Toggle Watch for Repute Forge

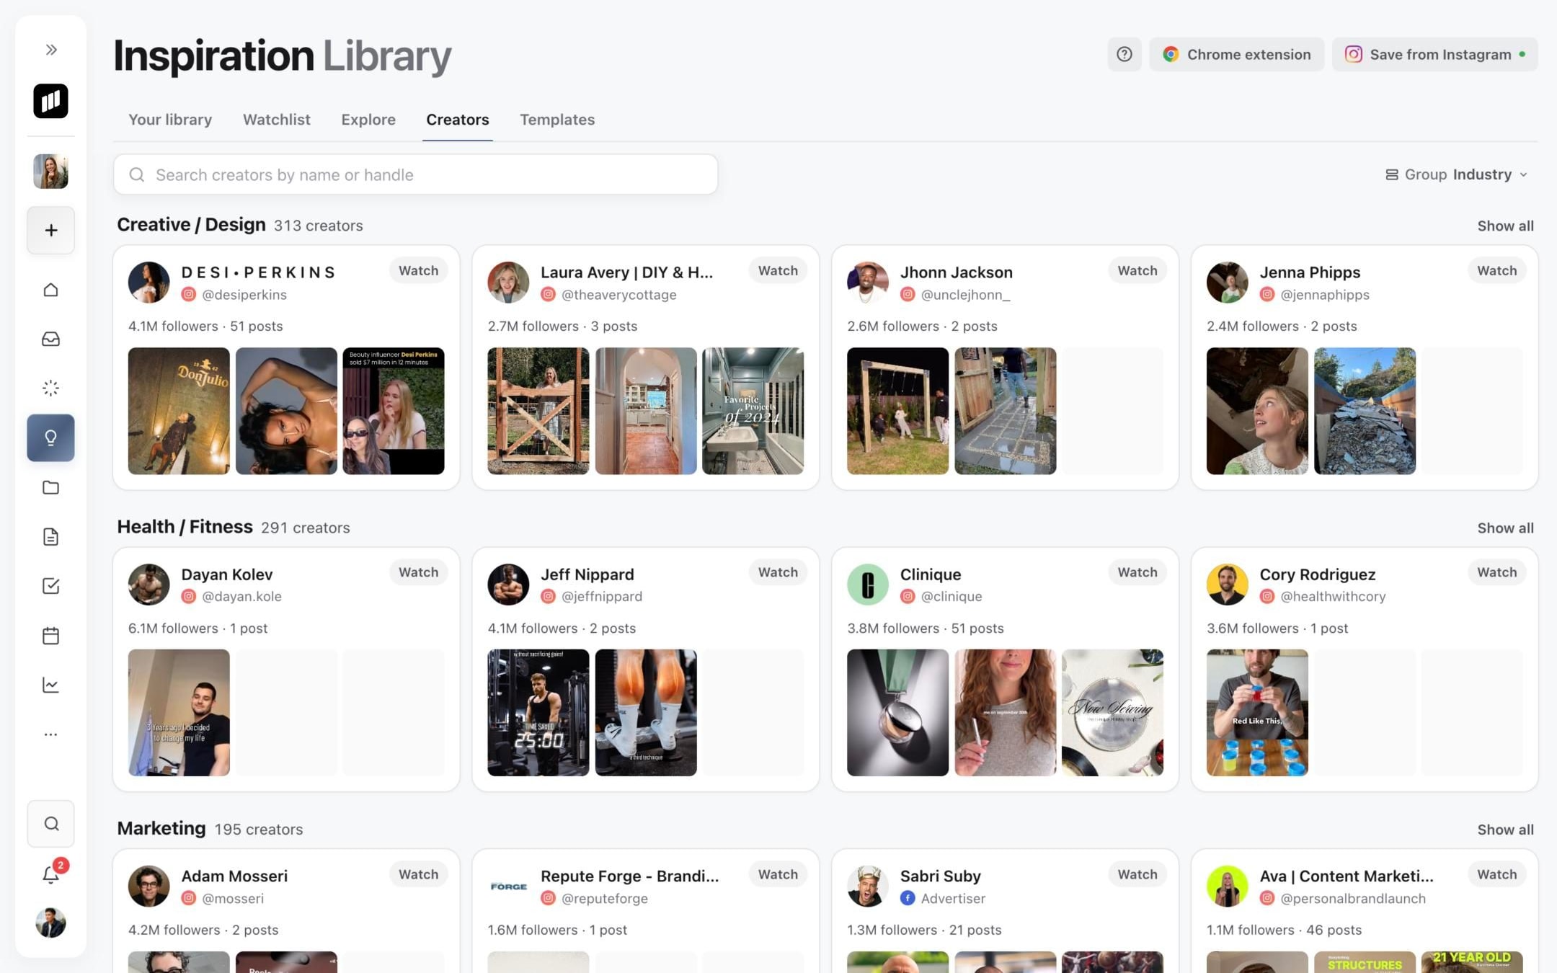(x=778, y=874)
